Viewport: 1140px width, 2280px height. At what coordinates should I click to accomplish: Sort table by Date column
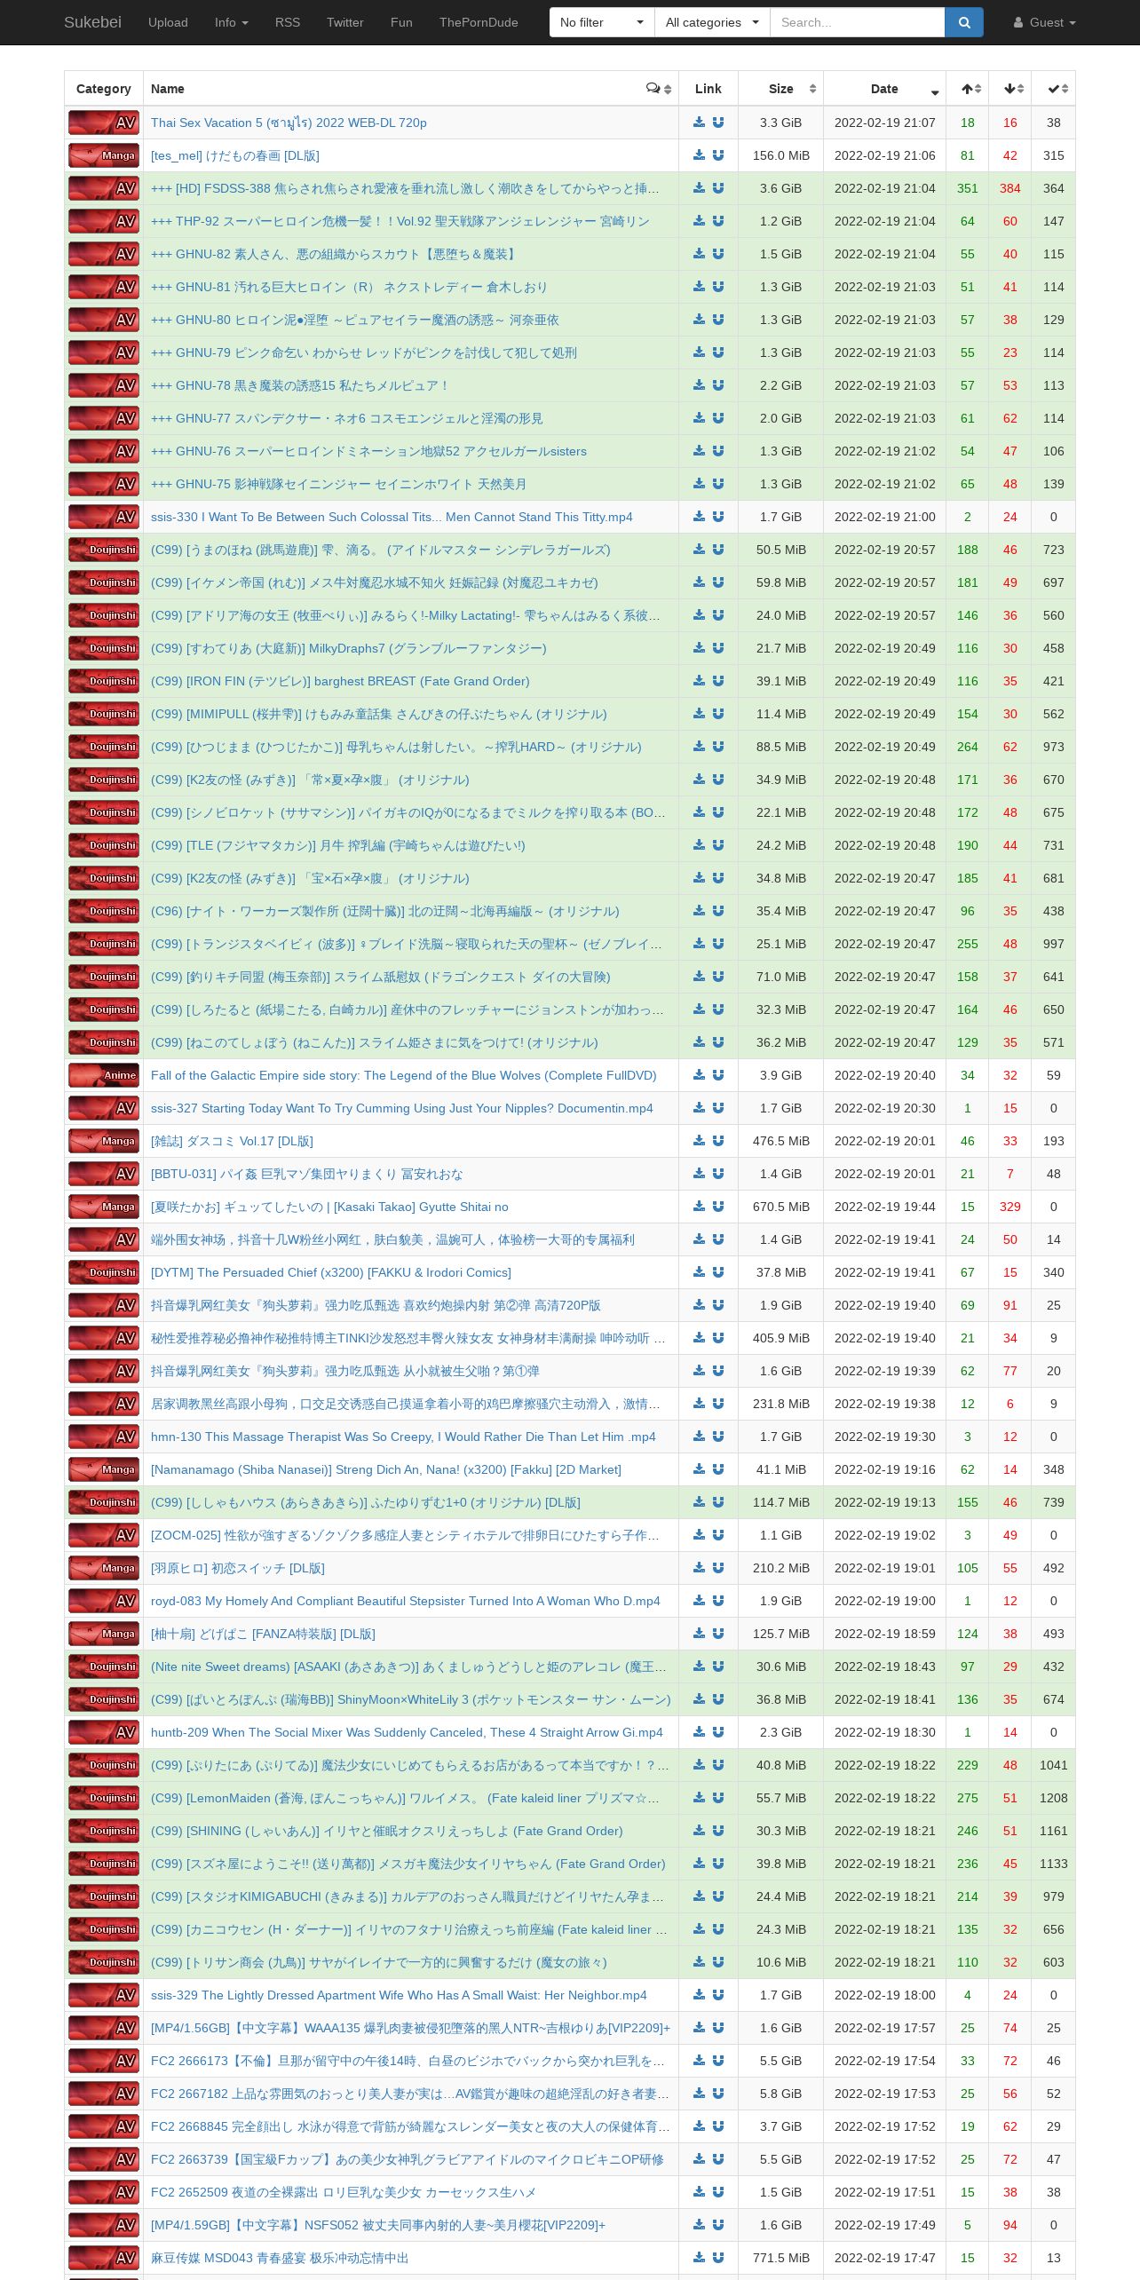coord(884,89)
